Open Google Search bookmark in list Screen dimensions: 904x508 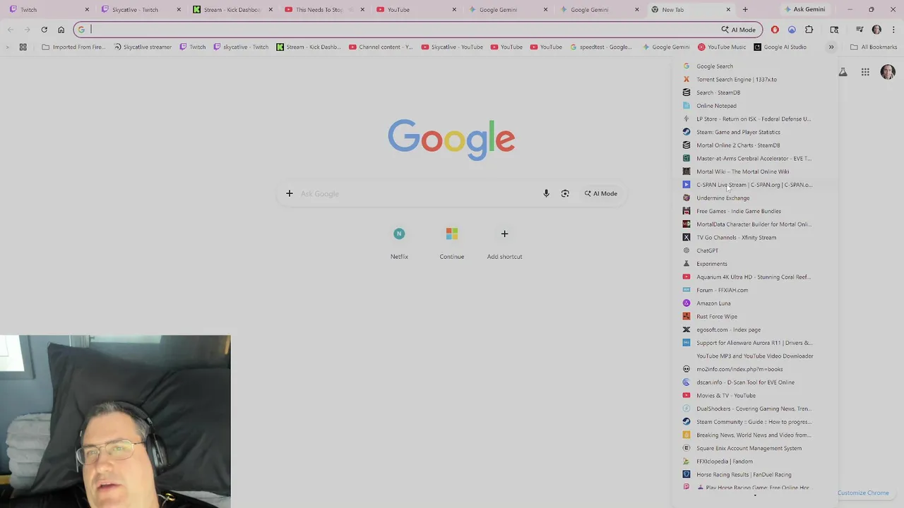click(x=754, y=66)
